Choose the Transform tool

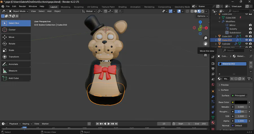16,57
